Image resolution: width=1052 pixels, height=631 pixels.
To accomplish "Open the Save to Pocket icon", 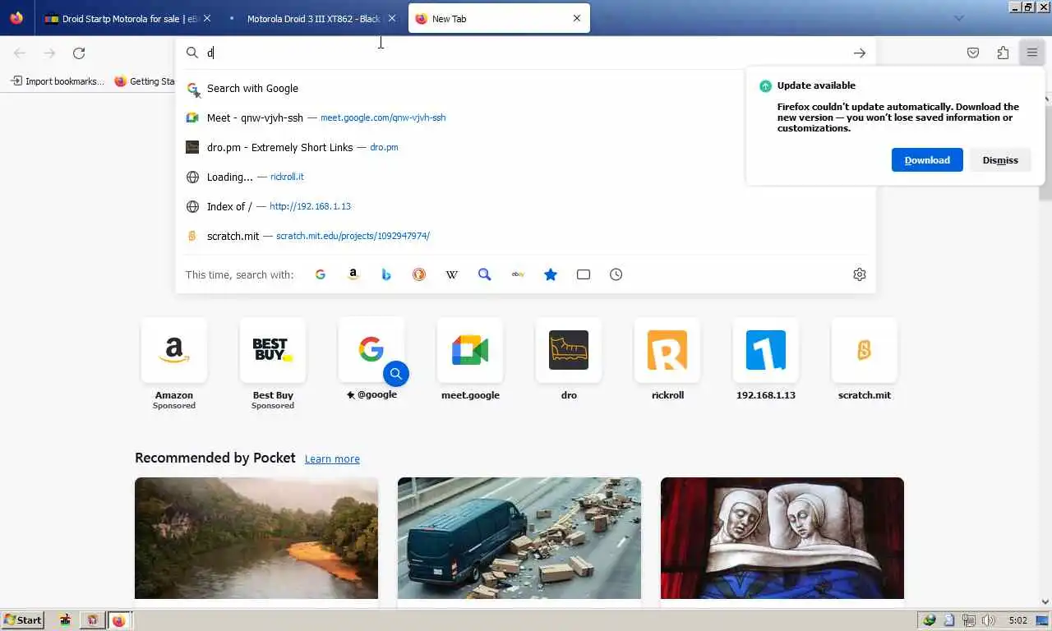I will pos(973,53).
